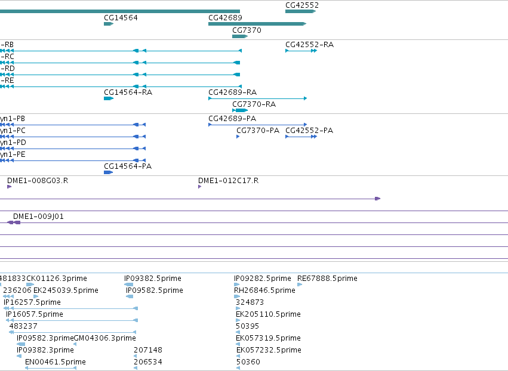Click the IP16057.5prime EST label
Image resolution: width=508 pixels, height=371 pixels.
pos(35,314)
